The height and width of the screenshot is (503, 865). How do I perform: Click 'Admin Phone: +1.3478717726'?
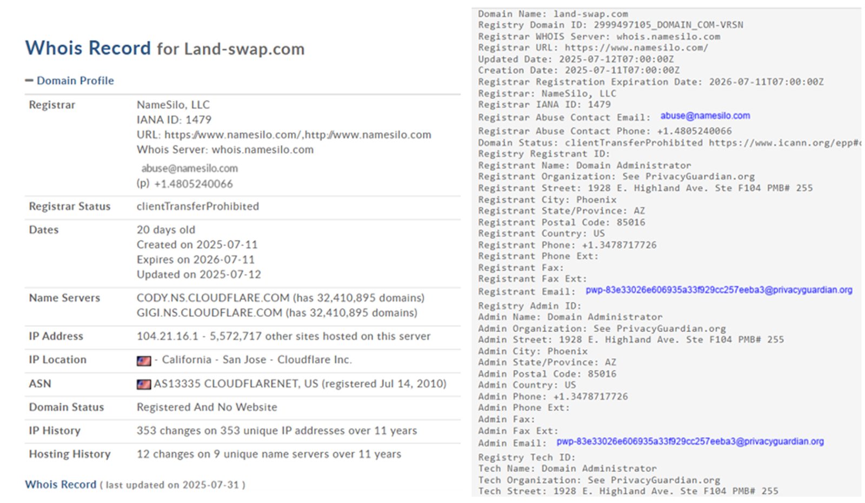coord(553,397)
